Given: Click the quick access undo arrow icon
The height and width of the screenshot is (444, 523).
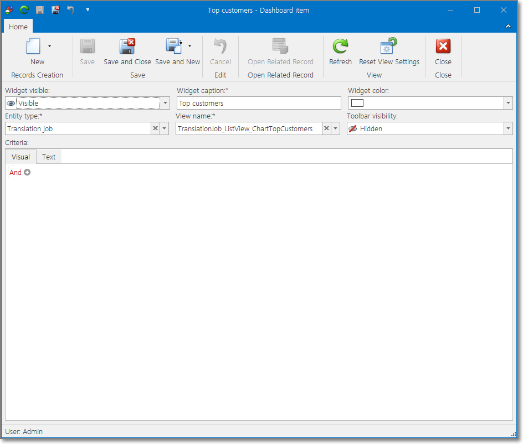Looking at the screenshot, I should [71, 10].
